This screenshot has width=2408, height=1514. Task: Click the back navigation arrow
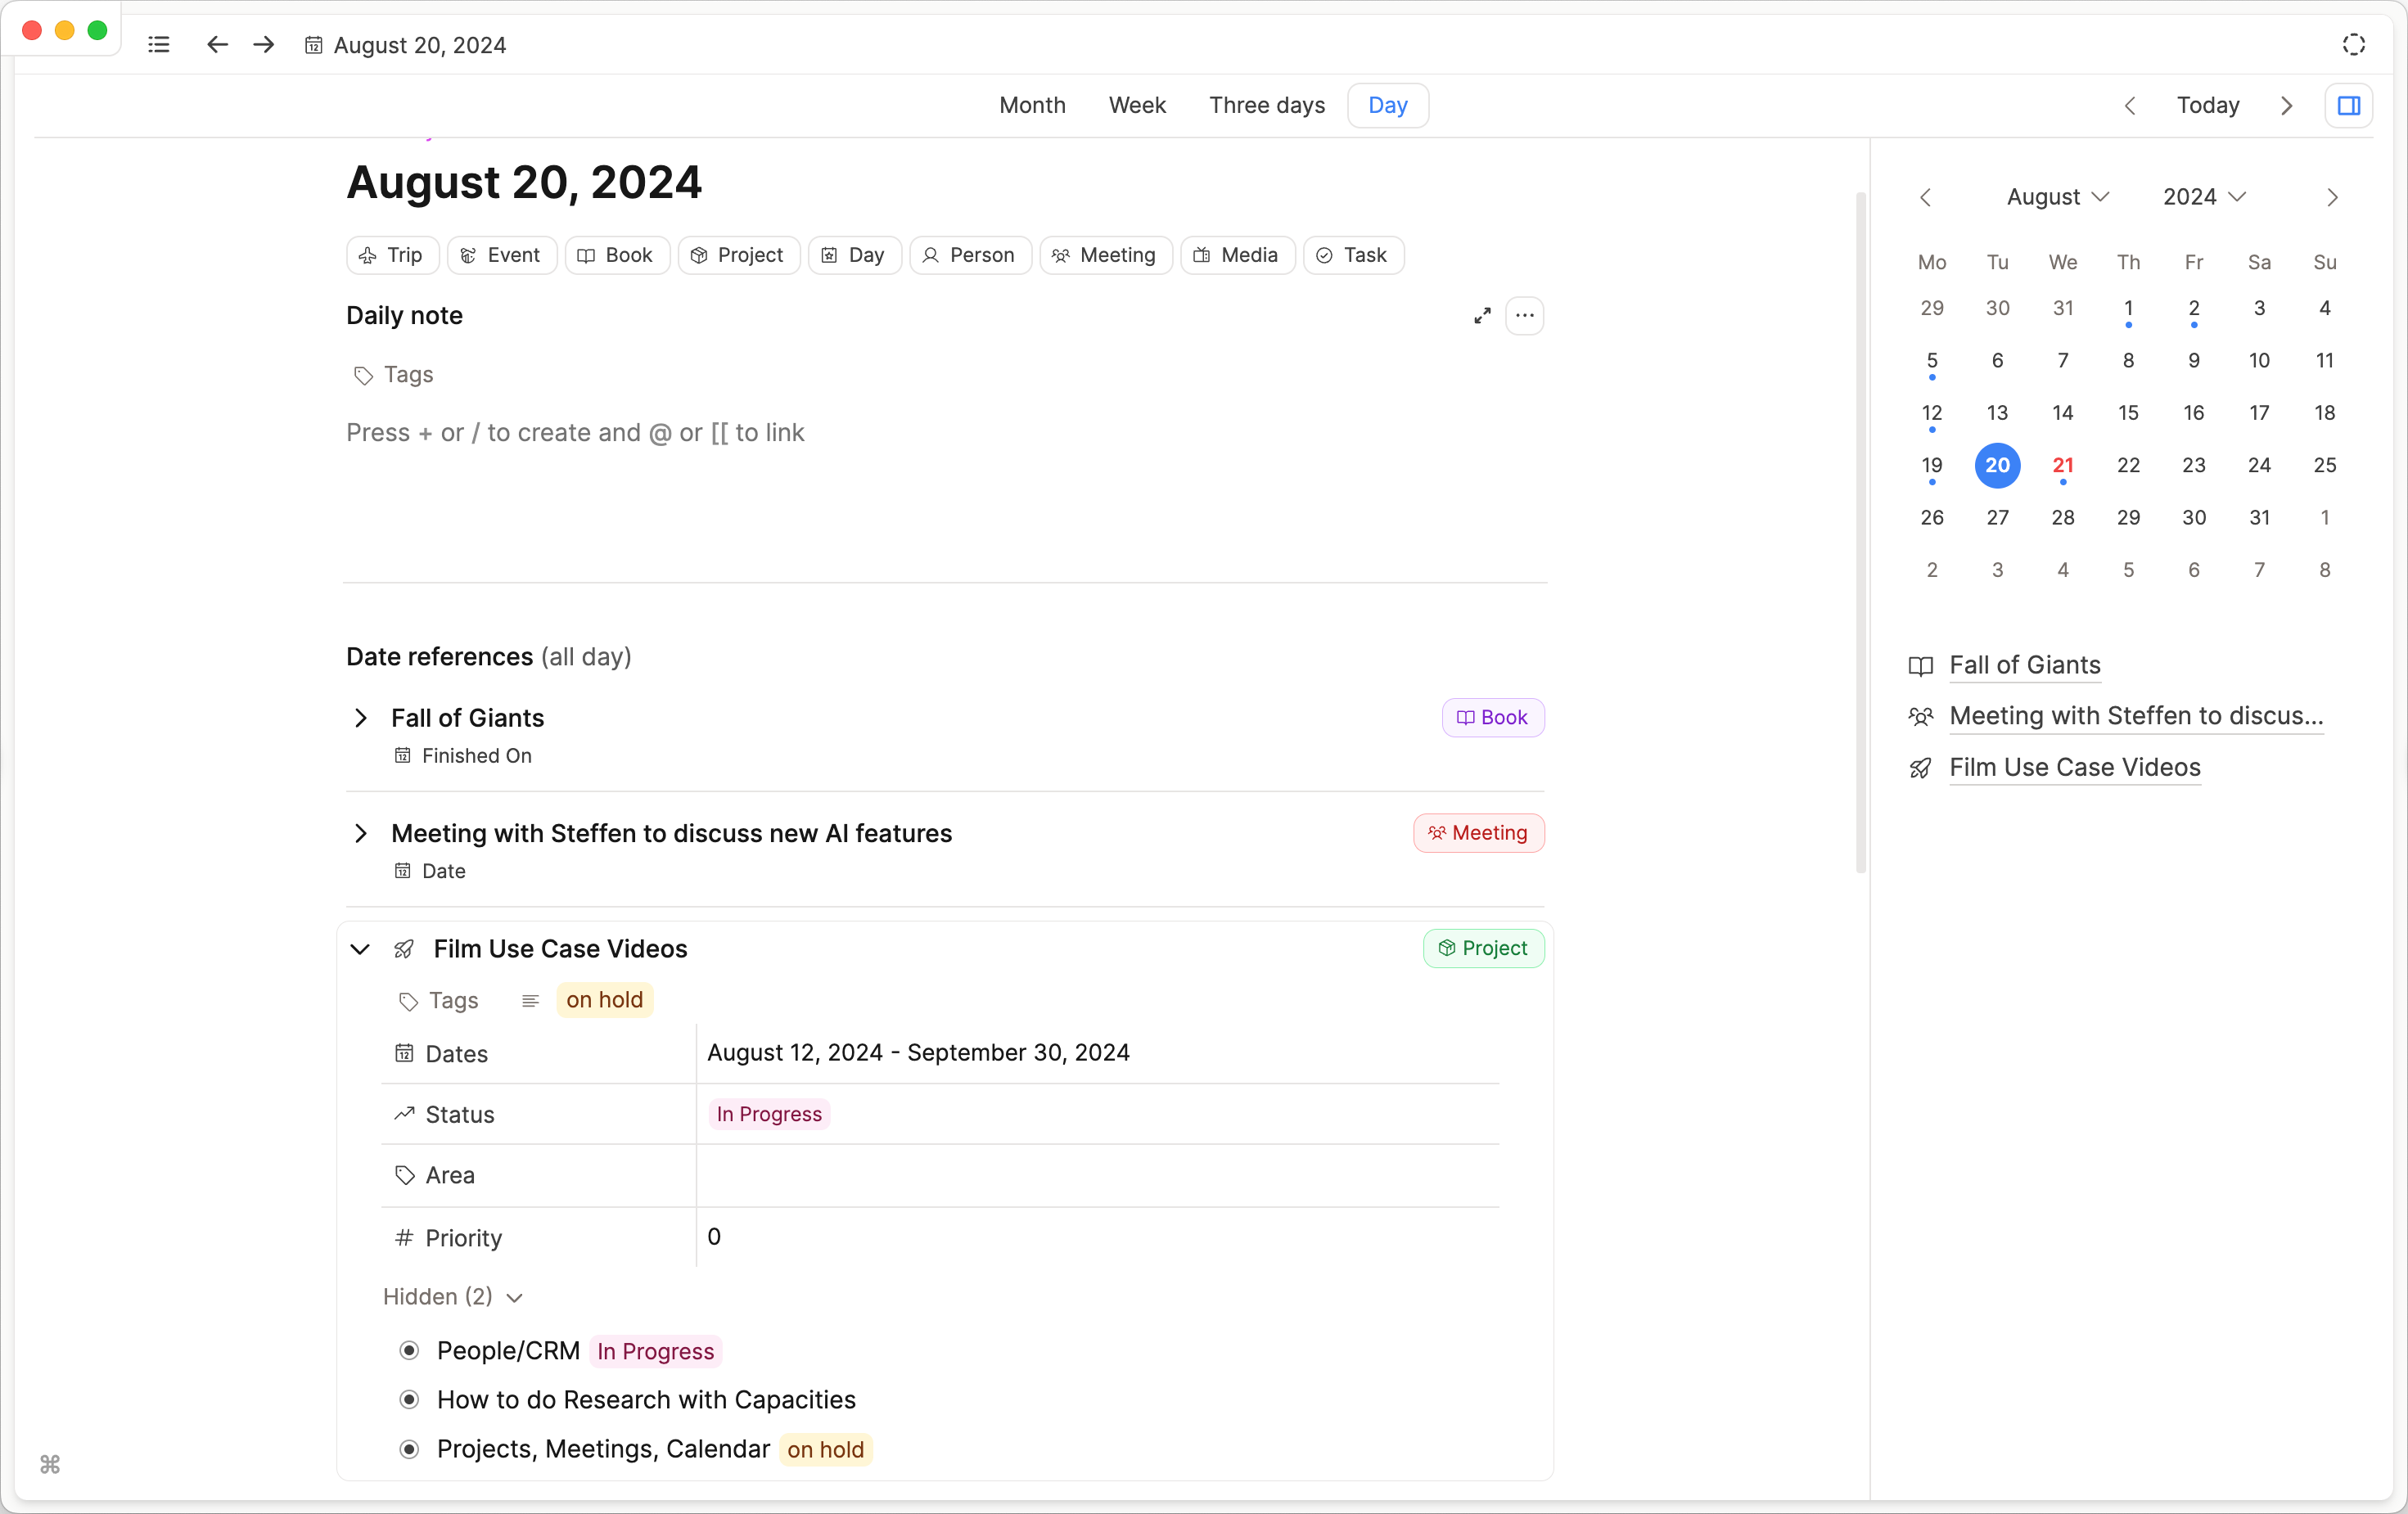(x=217, y=45)
